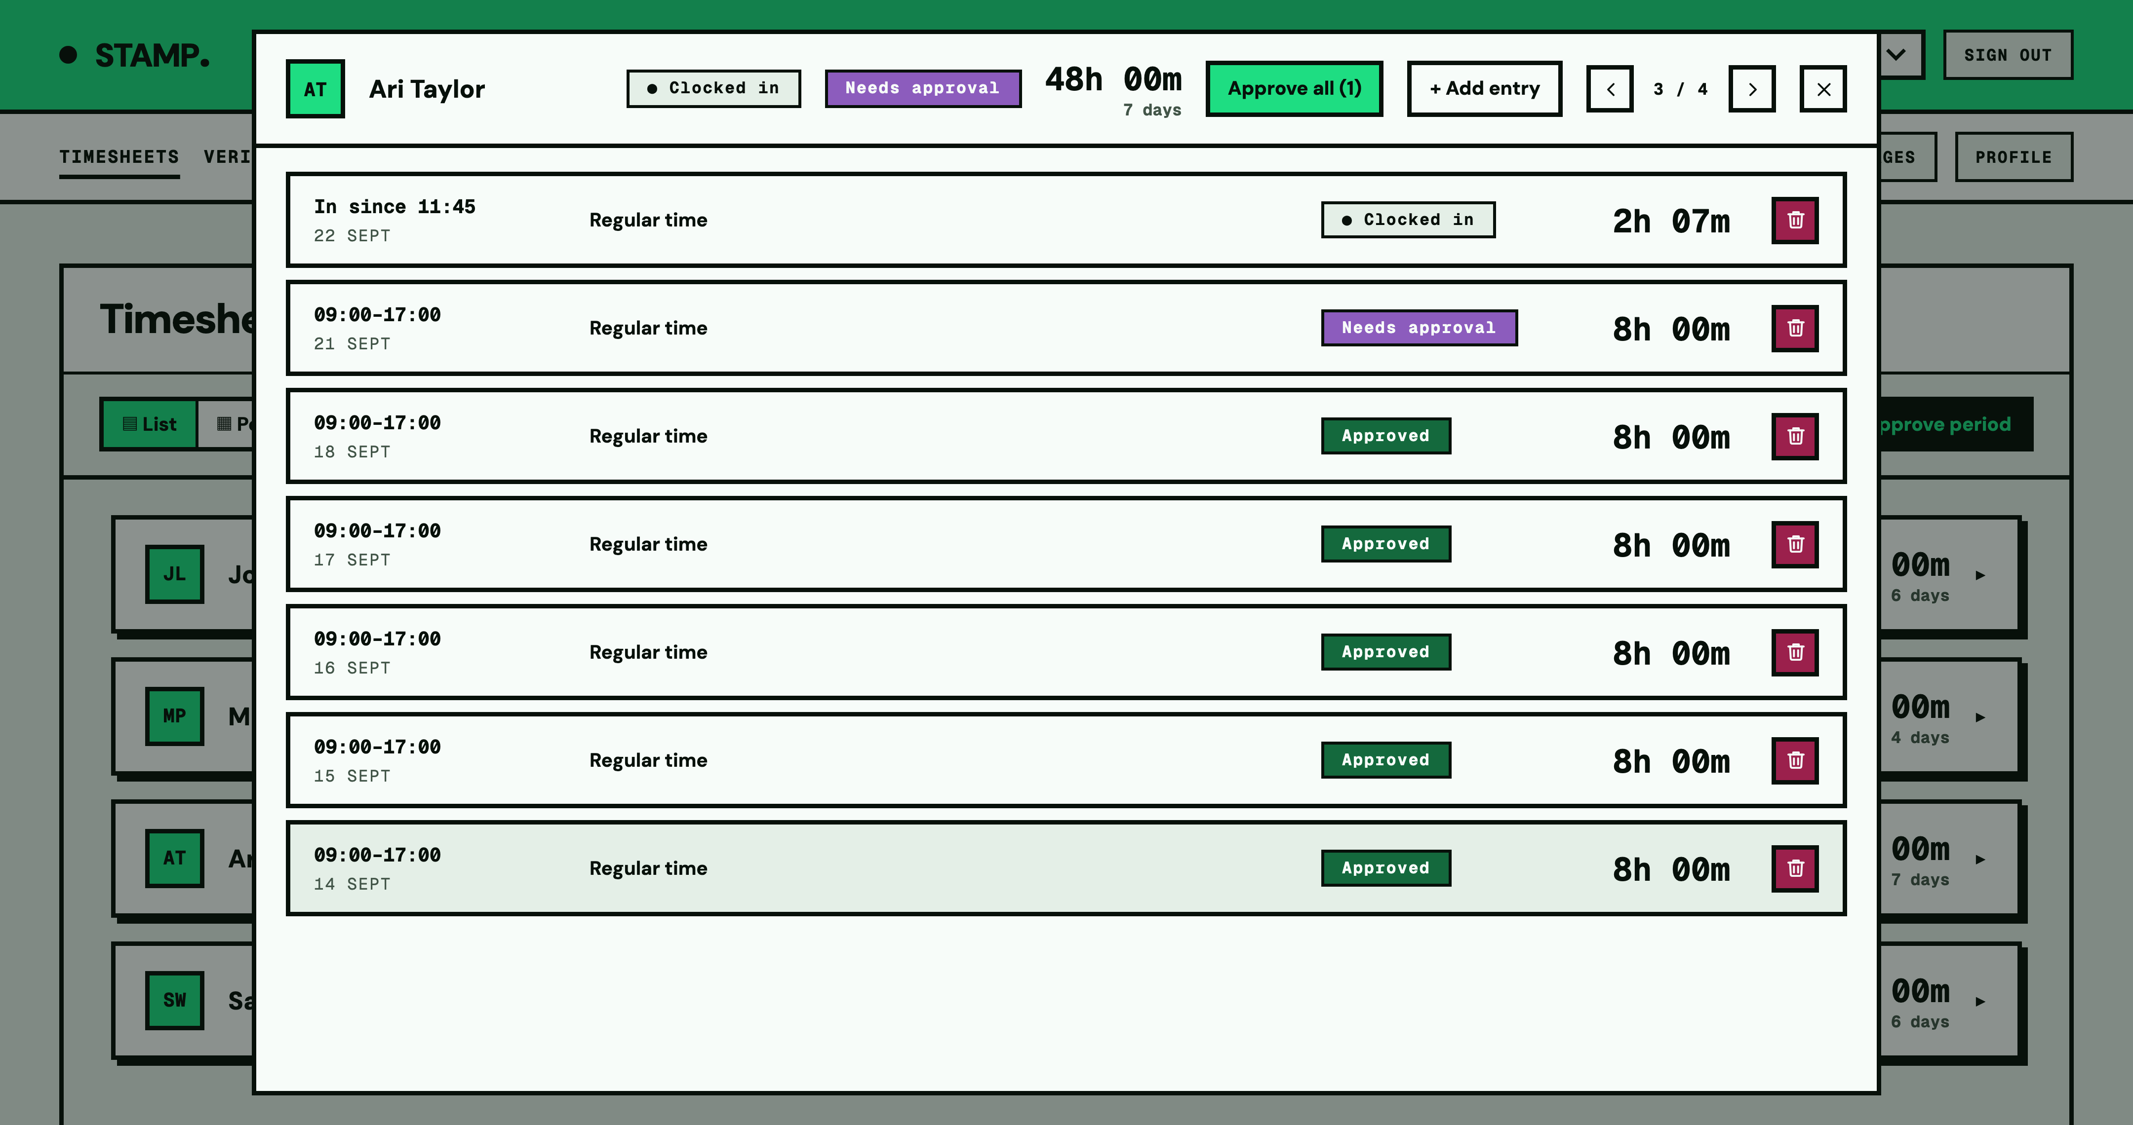Viewport: 2133px width, 1125px height.
Task: Expand the SW row arrow
Action: 1980,1002
